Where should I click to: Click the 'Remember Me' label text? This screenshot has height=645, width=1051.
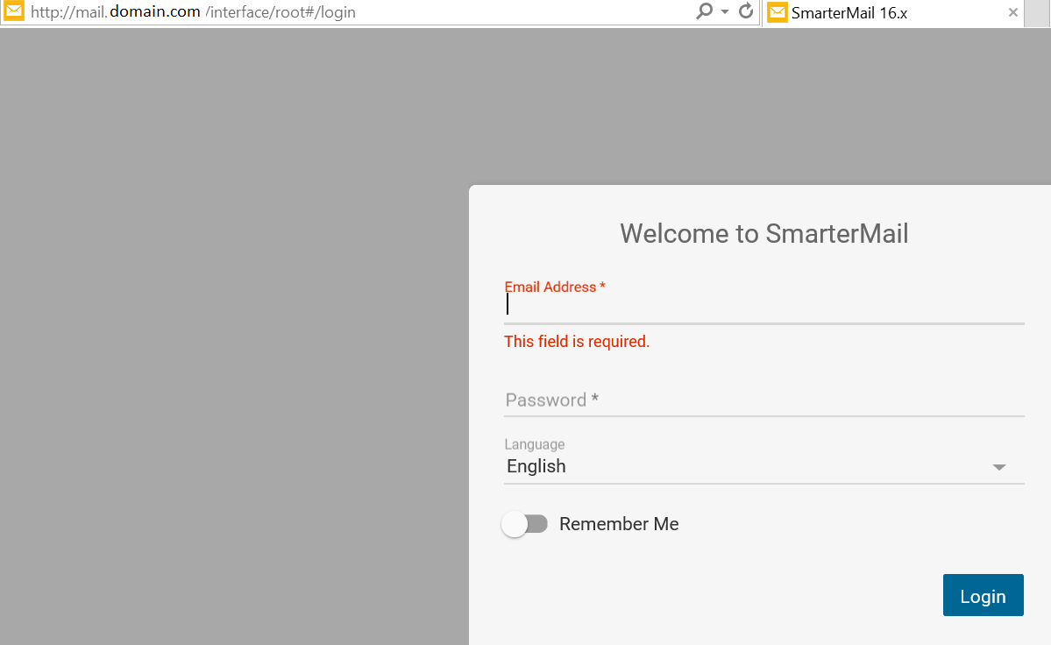619,524
